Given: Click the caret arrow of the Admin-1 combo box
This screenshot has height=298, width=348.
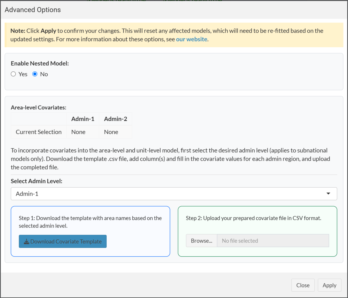Looking at the screenshot, I should coord(328,194).
